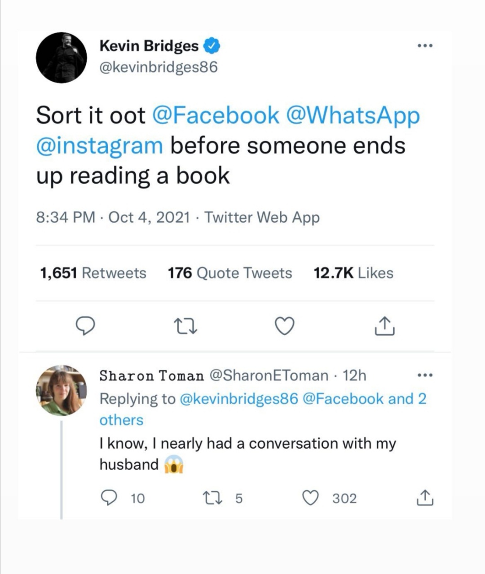Like Sharon Toman's reply
Viewport: 485px width, 574px height.
click(x=310, y=498)
